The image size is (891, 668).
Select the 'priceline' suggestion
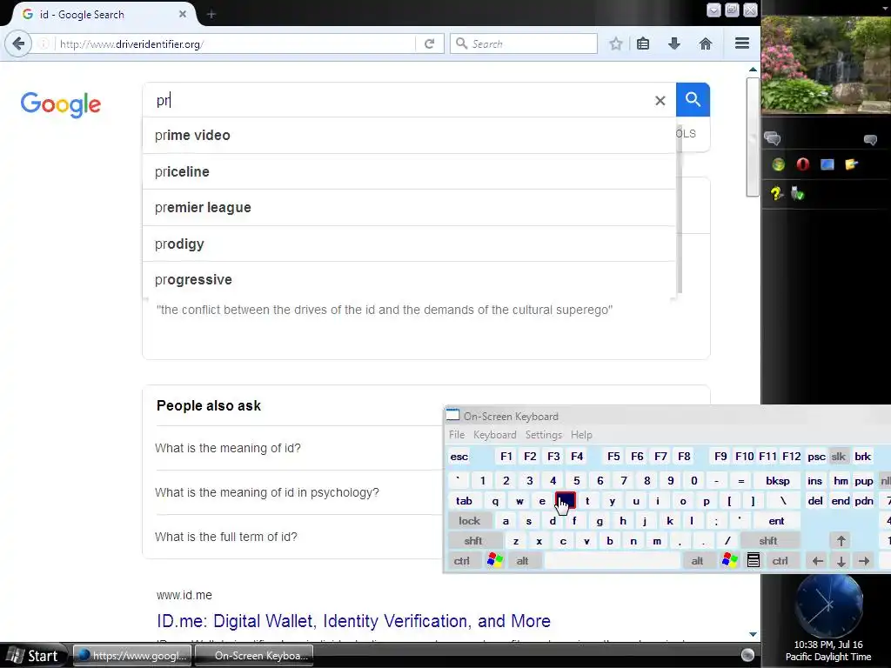click(x=409, y=171)
